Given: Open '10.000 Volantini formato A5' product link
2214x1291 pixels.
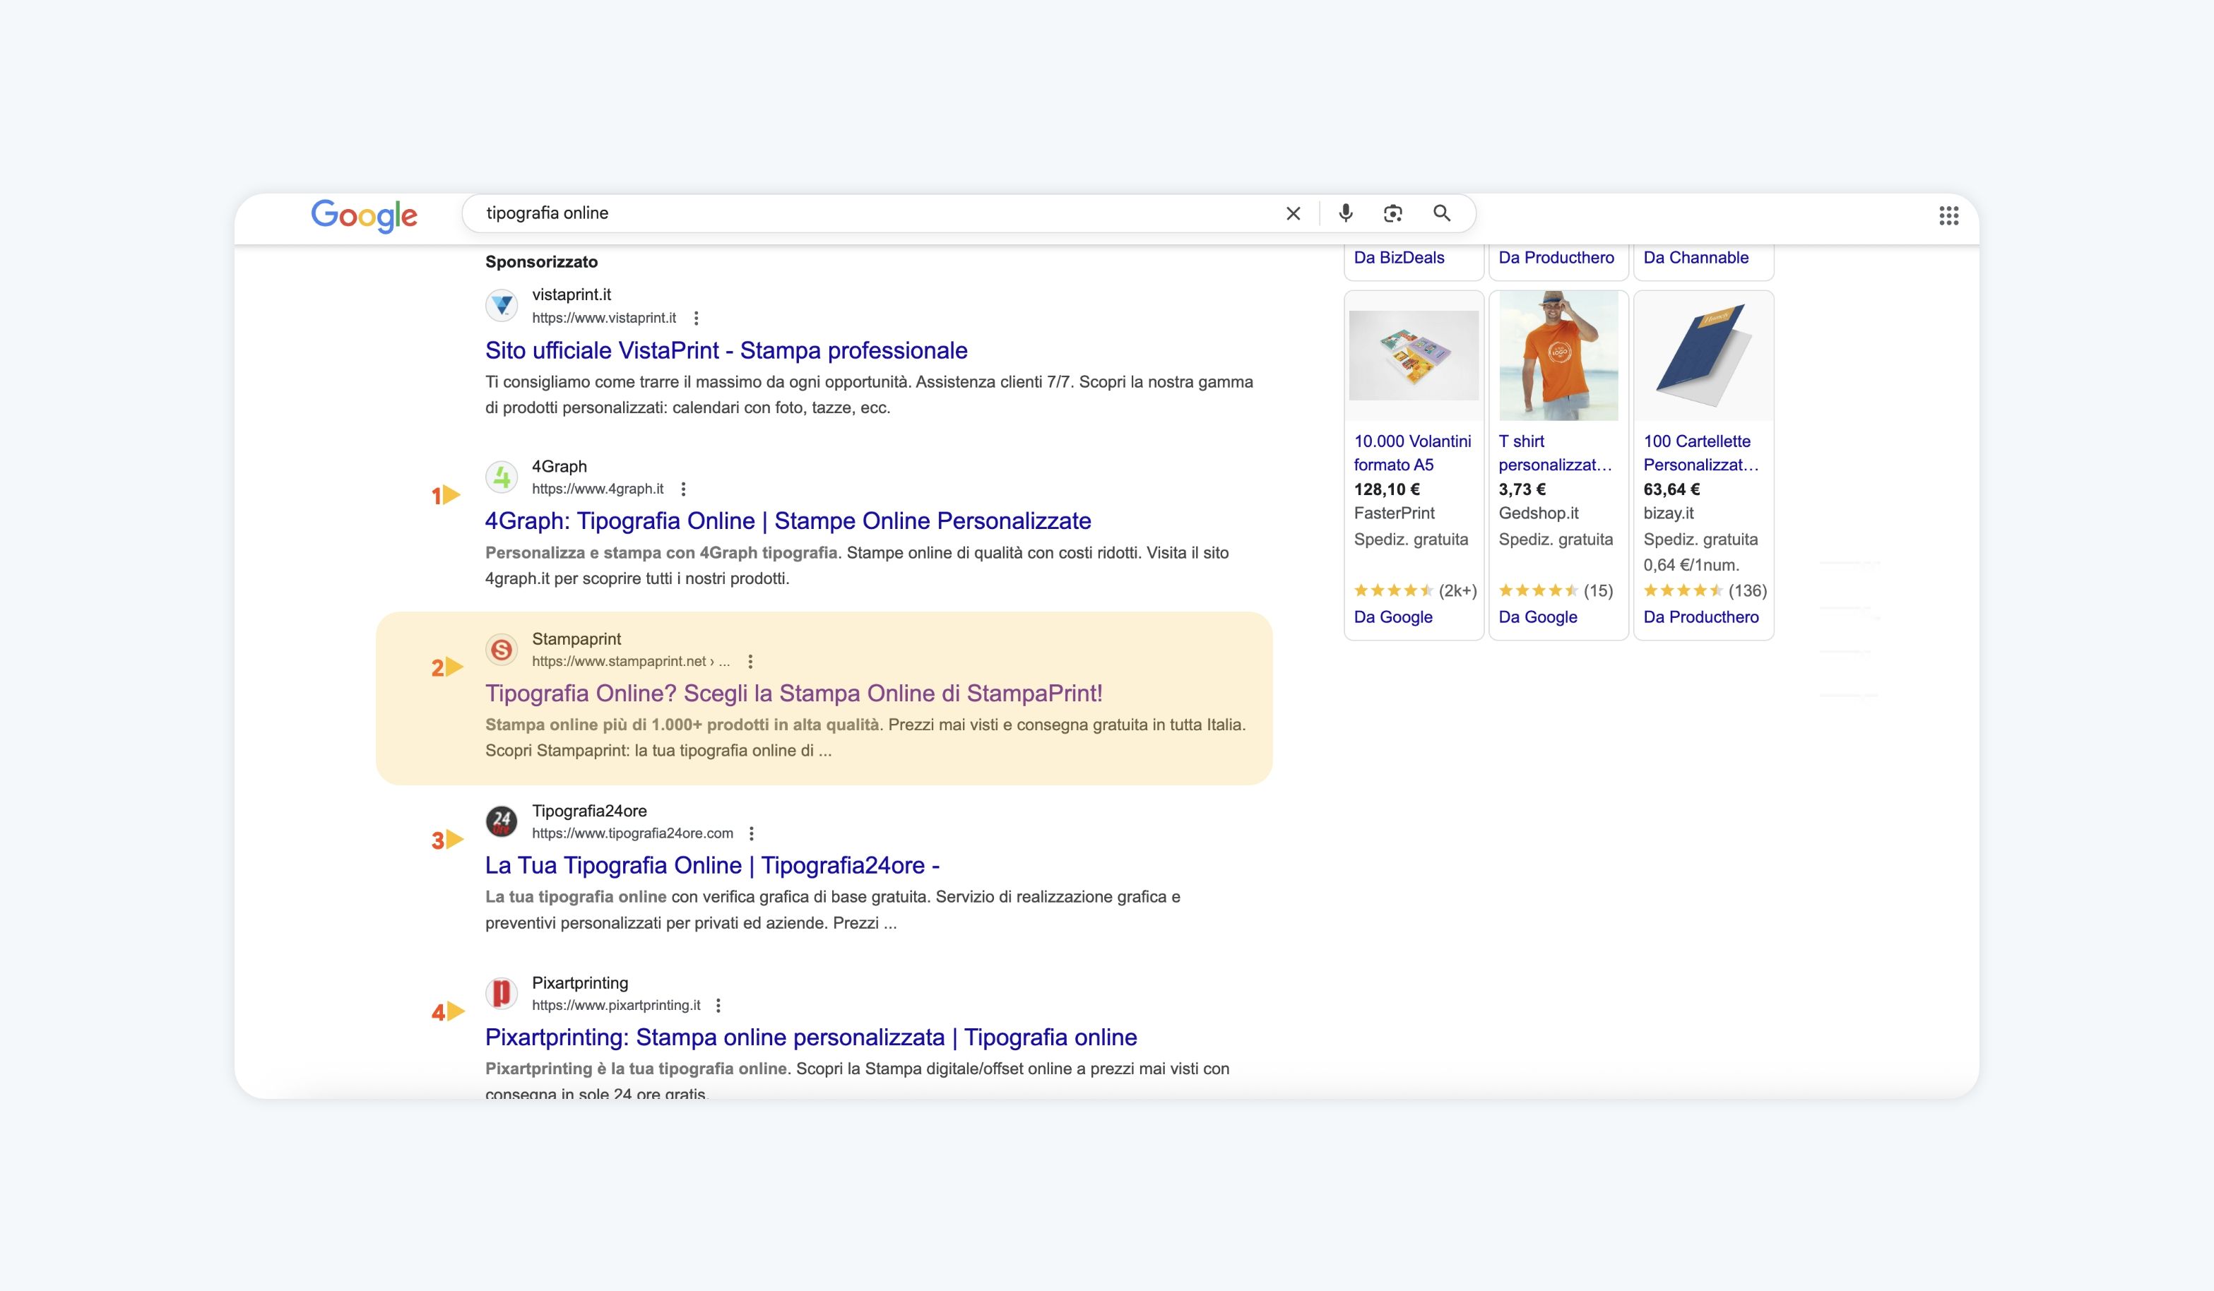Looking at the screenshot, I should click(1412, 453).
